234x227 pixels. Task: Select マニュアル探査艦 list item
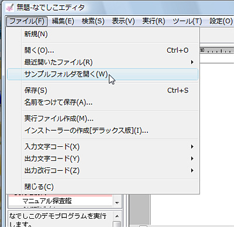coord(47,201)
